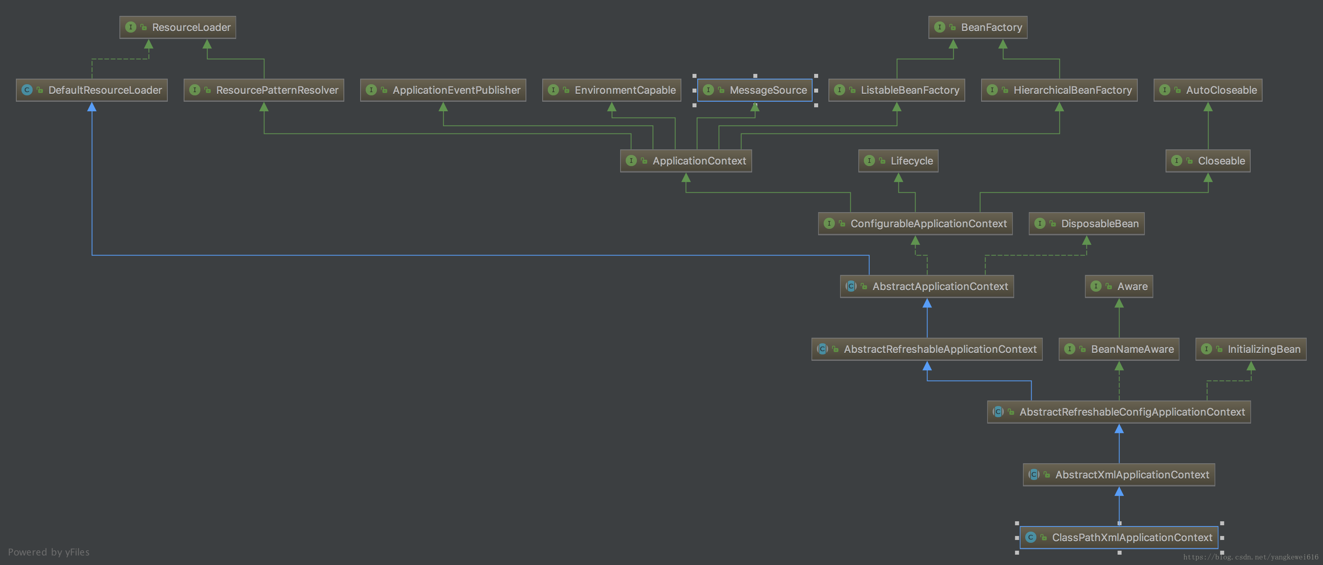Select the highlighted MessageSource label
Screen dimensions: 1323x565
click(x=768, y=90)
